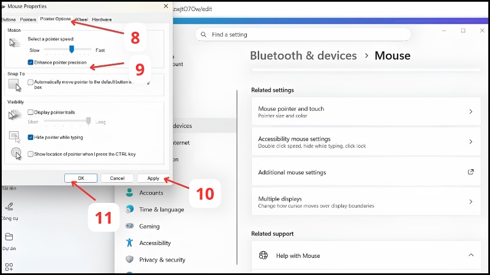Enable automatically move pointer to default button
This screenshot has width=490, height=275.
[x=30, y=82]
